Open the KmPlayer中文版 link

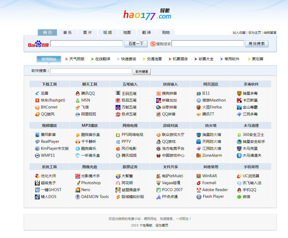(55, 148)
